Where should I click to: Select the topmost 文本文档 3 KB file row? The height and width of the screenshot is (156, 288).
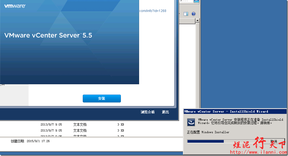[79, 124]
